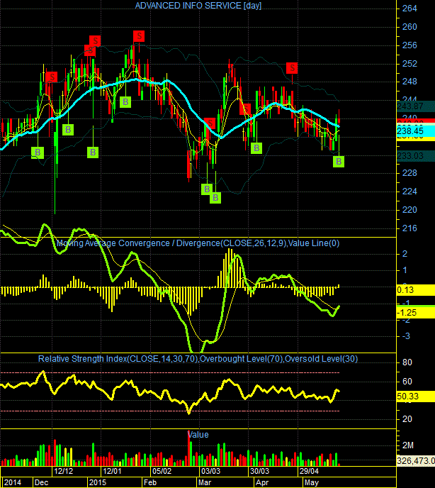
Task: Select the first buy marker in early December 2014
Action: (x=38, y=152)
